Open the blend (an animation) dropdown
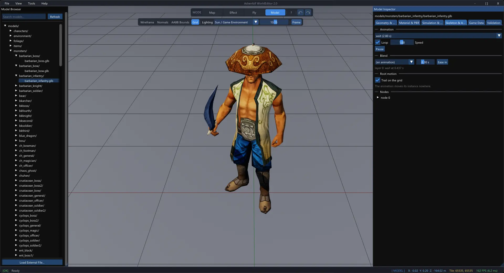 pos(394,62)
